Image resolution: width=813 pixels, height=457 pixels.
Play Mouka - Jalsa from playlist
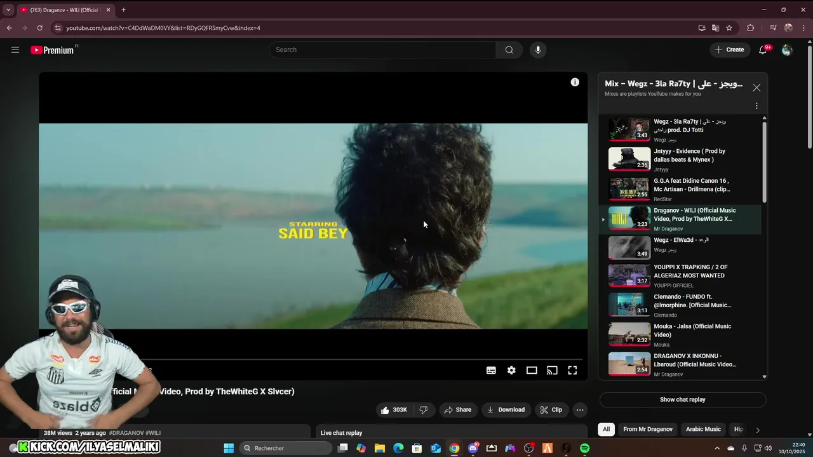(680, 334)
